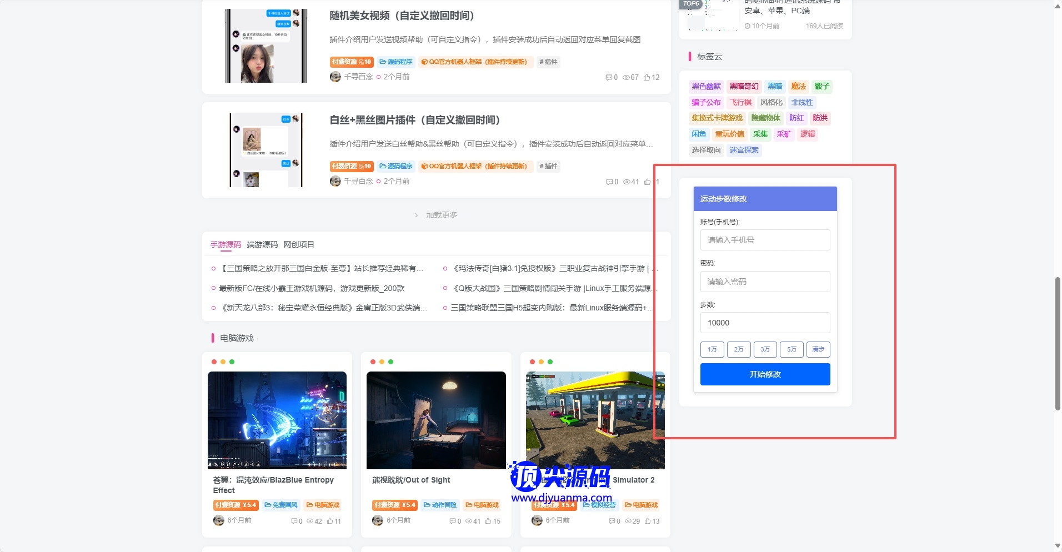Click the views eye icon on 苍翼 card
Screen dimensions: 1062x552
point(310,521)
